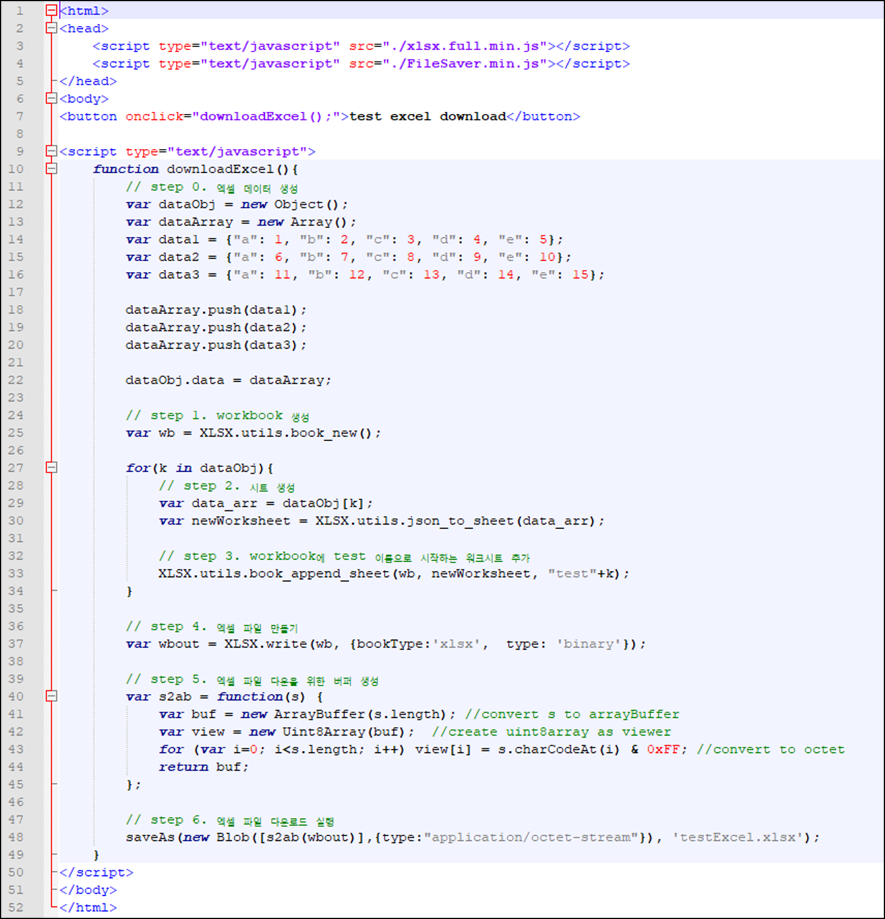The image size is (885, 919).
Task: Click the "application/octet-stream" string
Action: coord(530,837)
